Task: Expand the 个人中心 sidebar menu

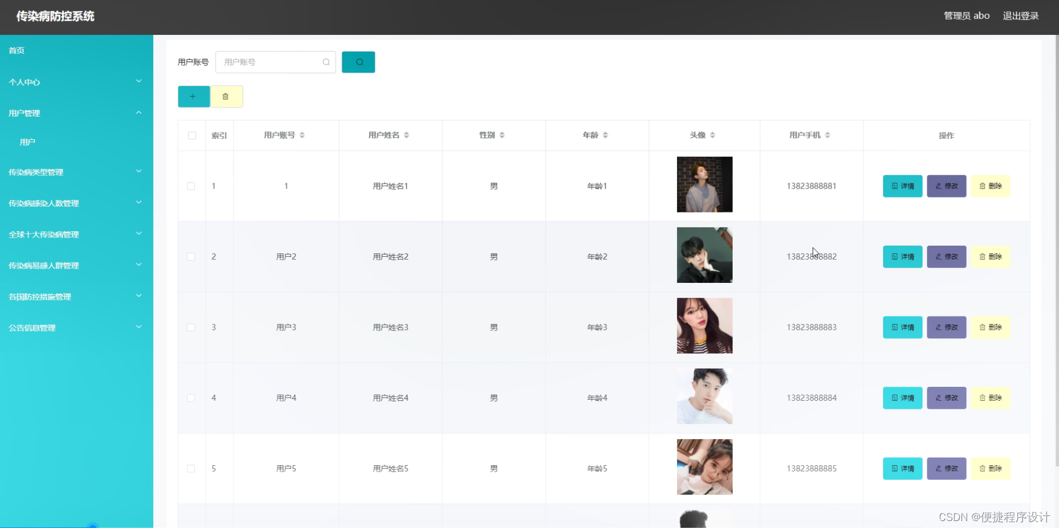Action: (76, 82)
